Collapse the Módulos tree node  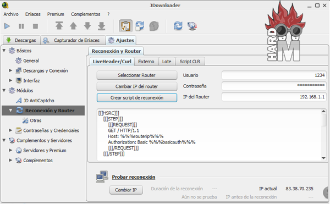pyautogui.click(x=4, y=90)
